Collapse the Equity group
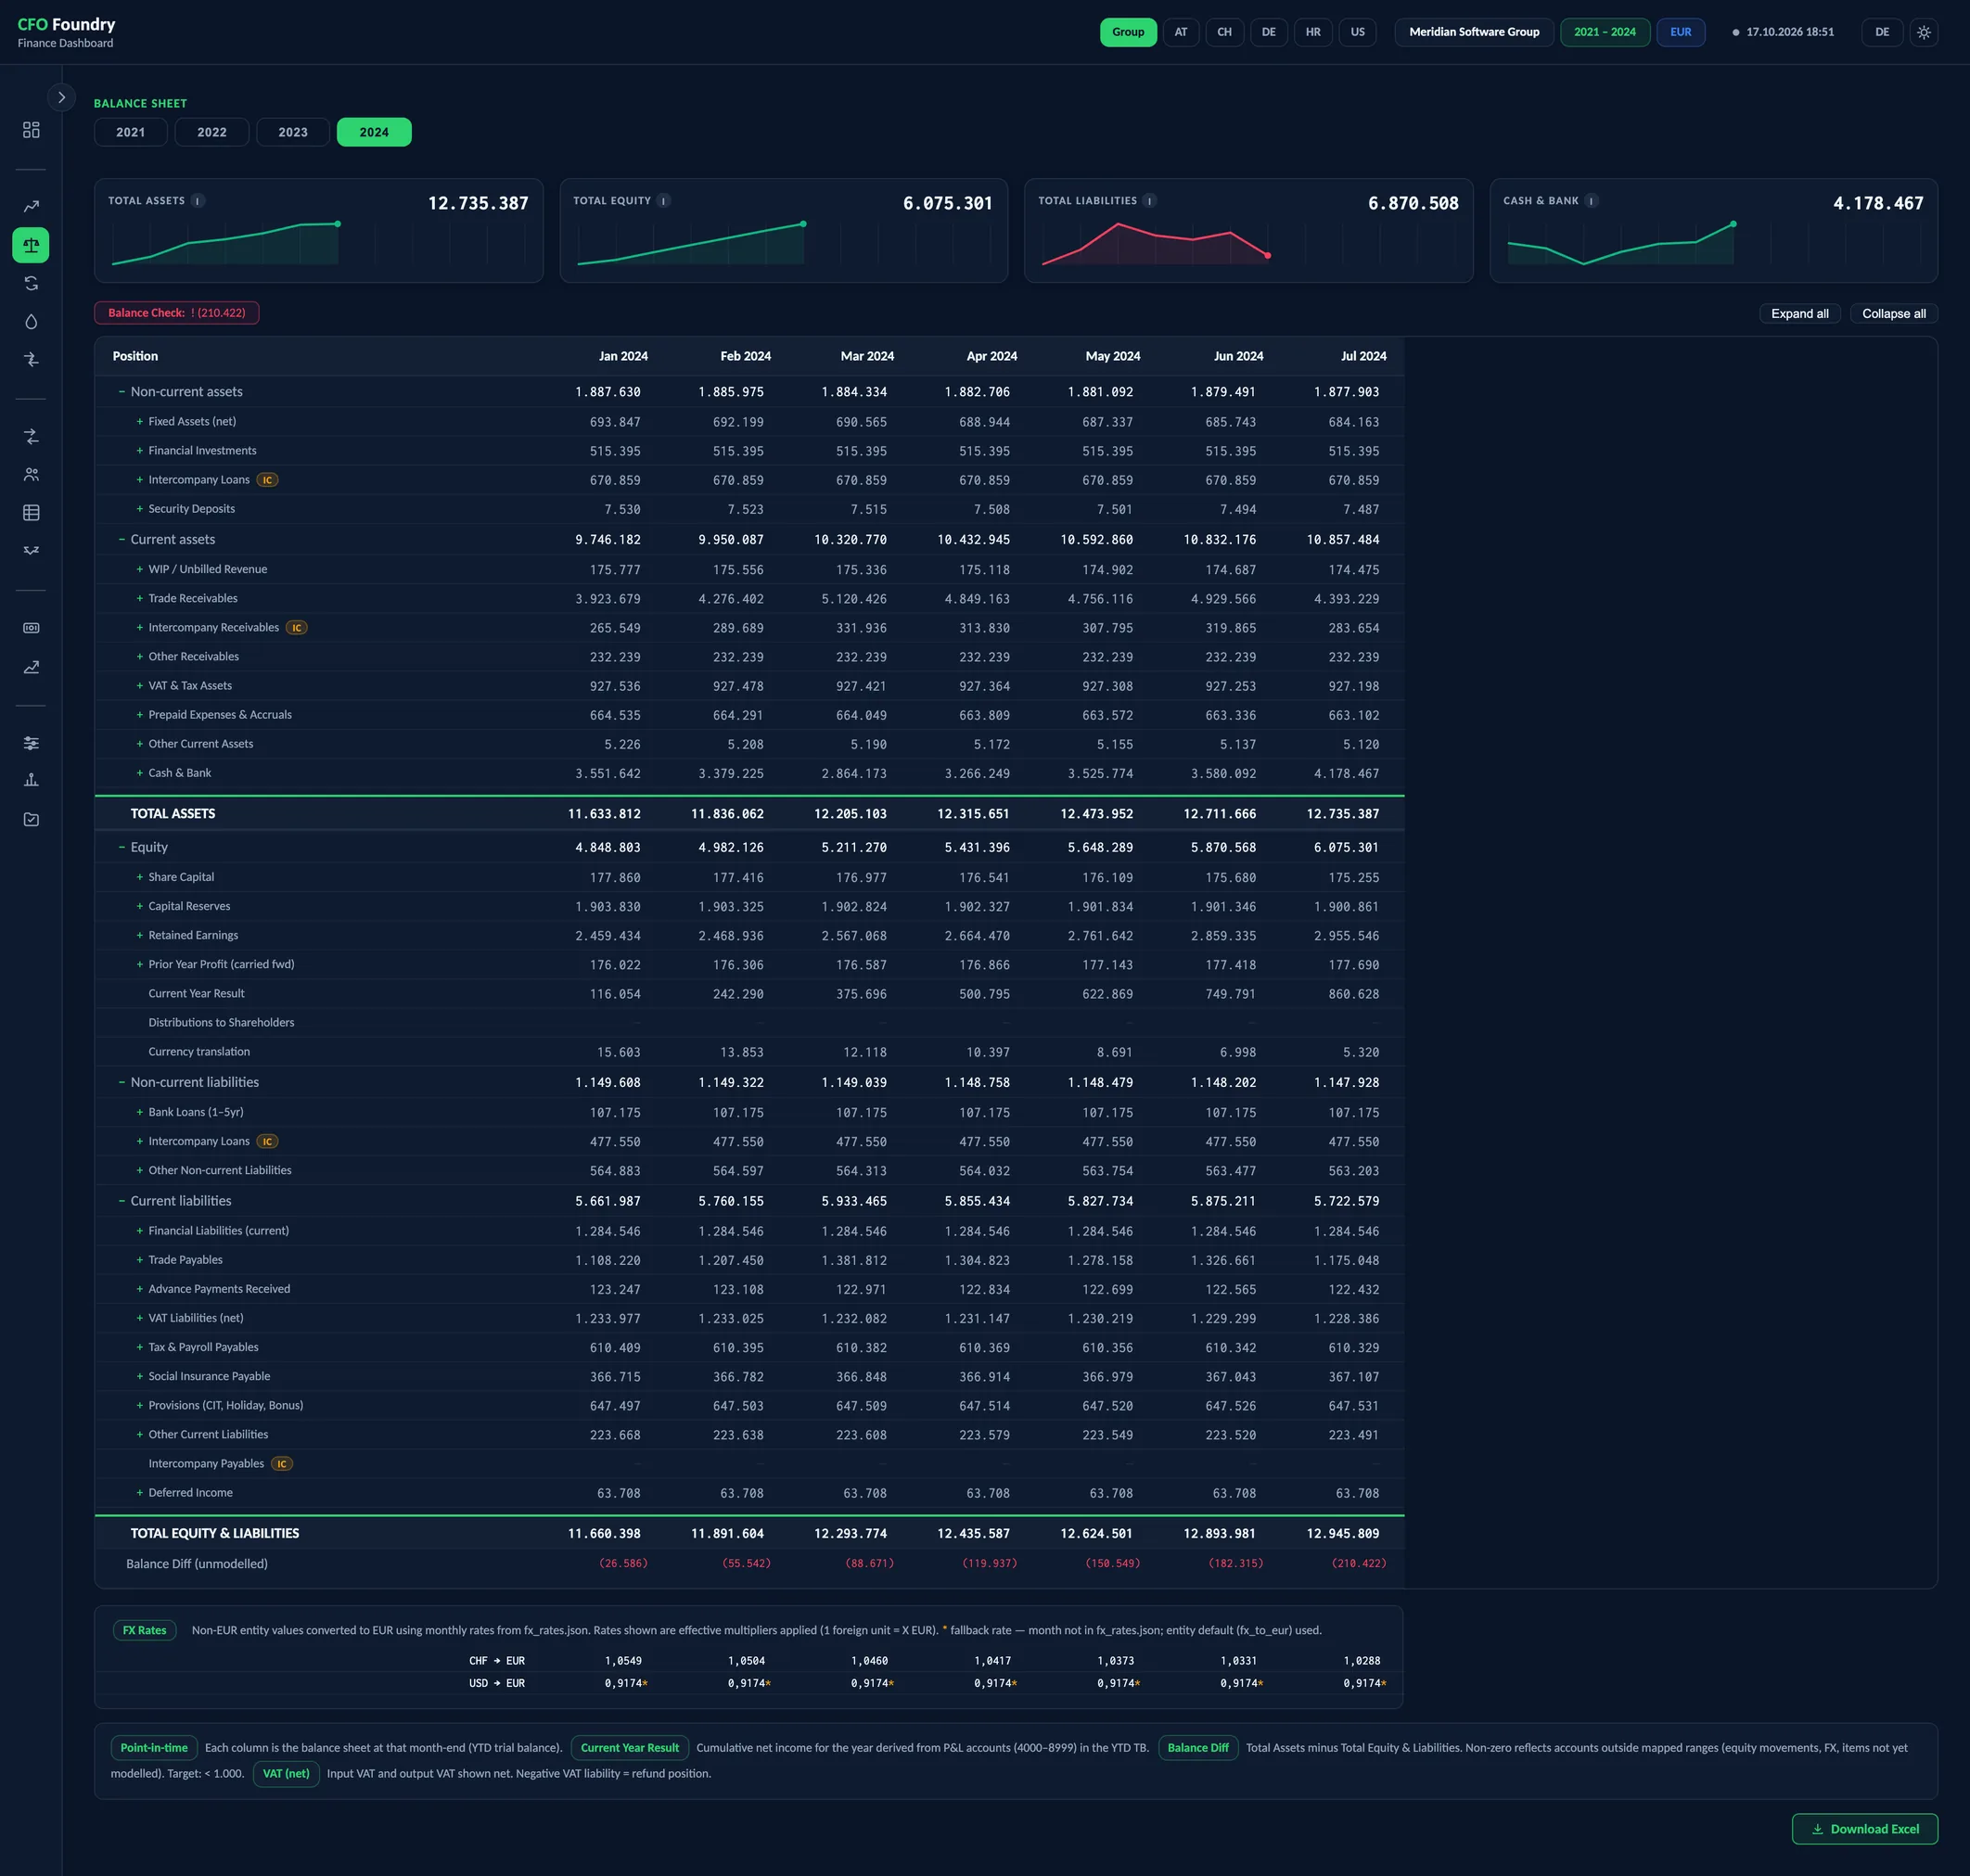The image size is (1970, 1876). [x=122, y=847]
